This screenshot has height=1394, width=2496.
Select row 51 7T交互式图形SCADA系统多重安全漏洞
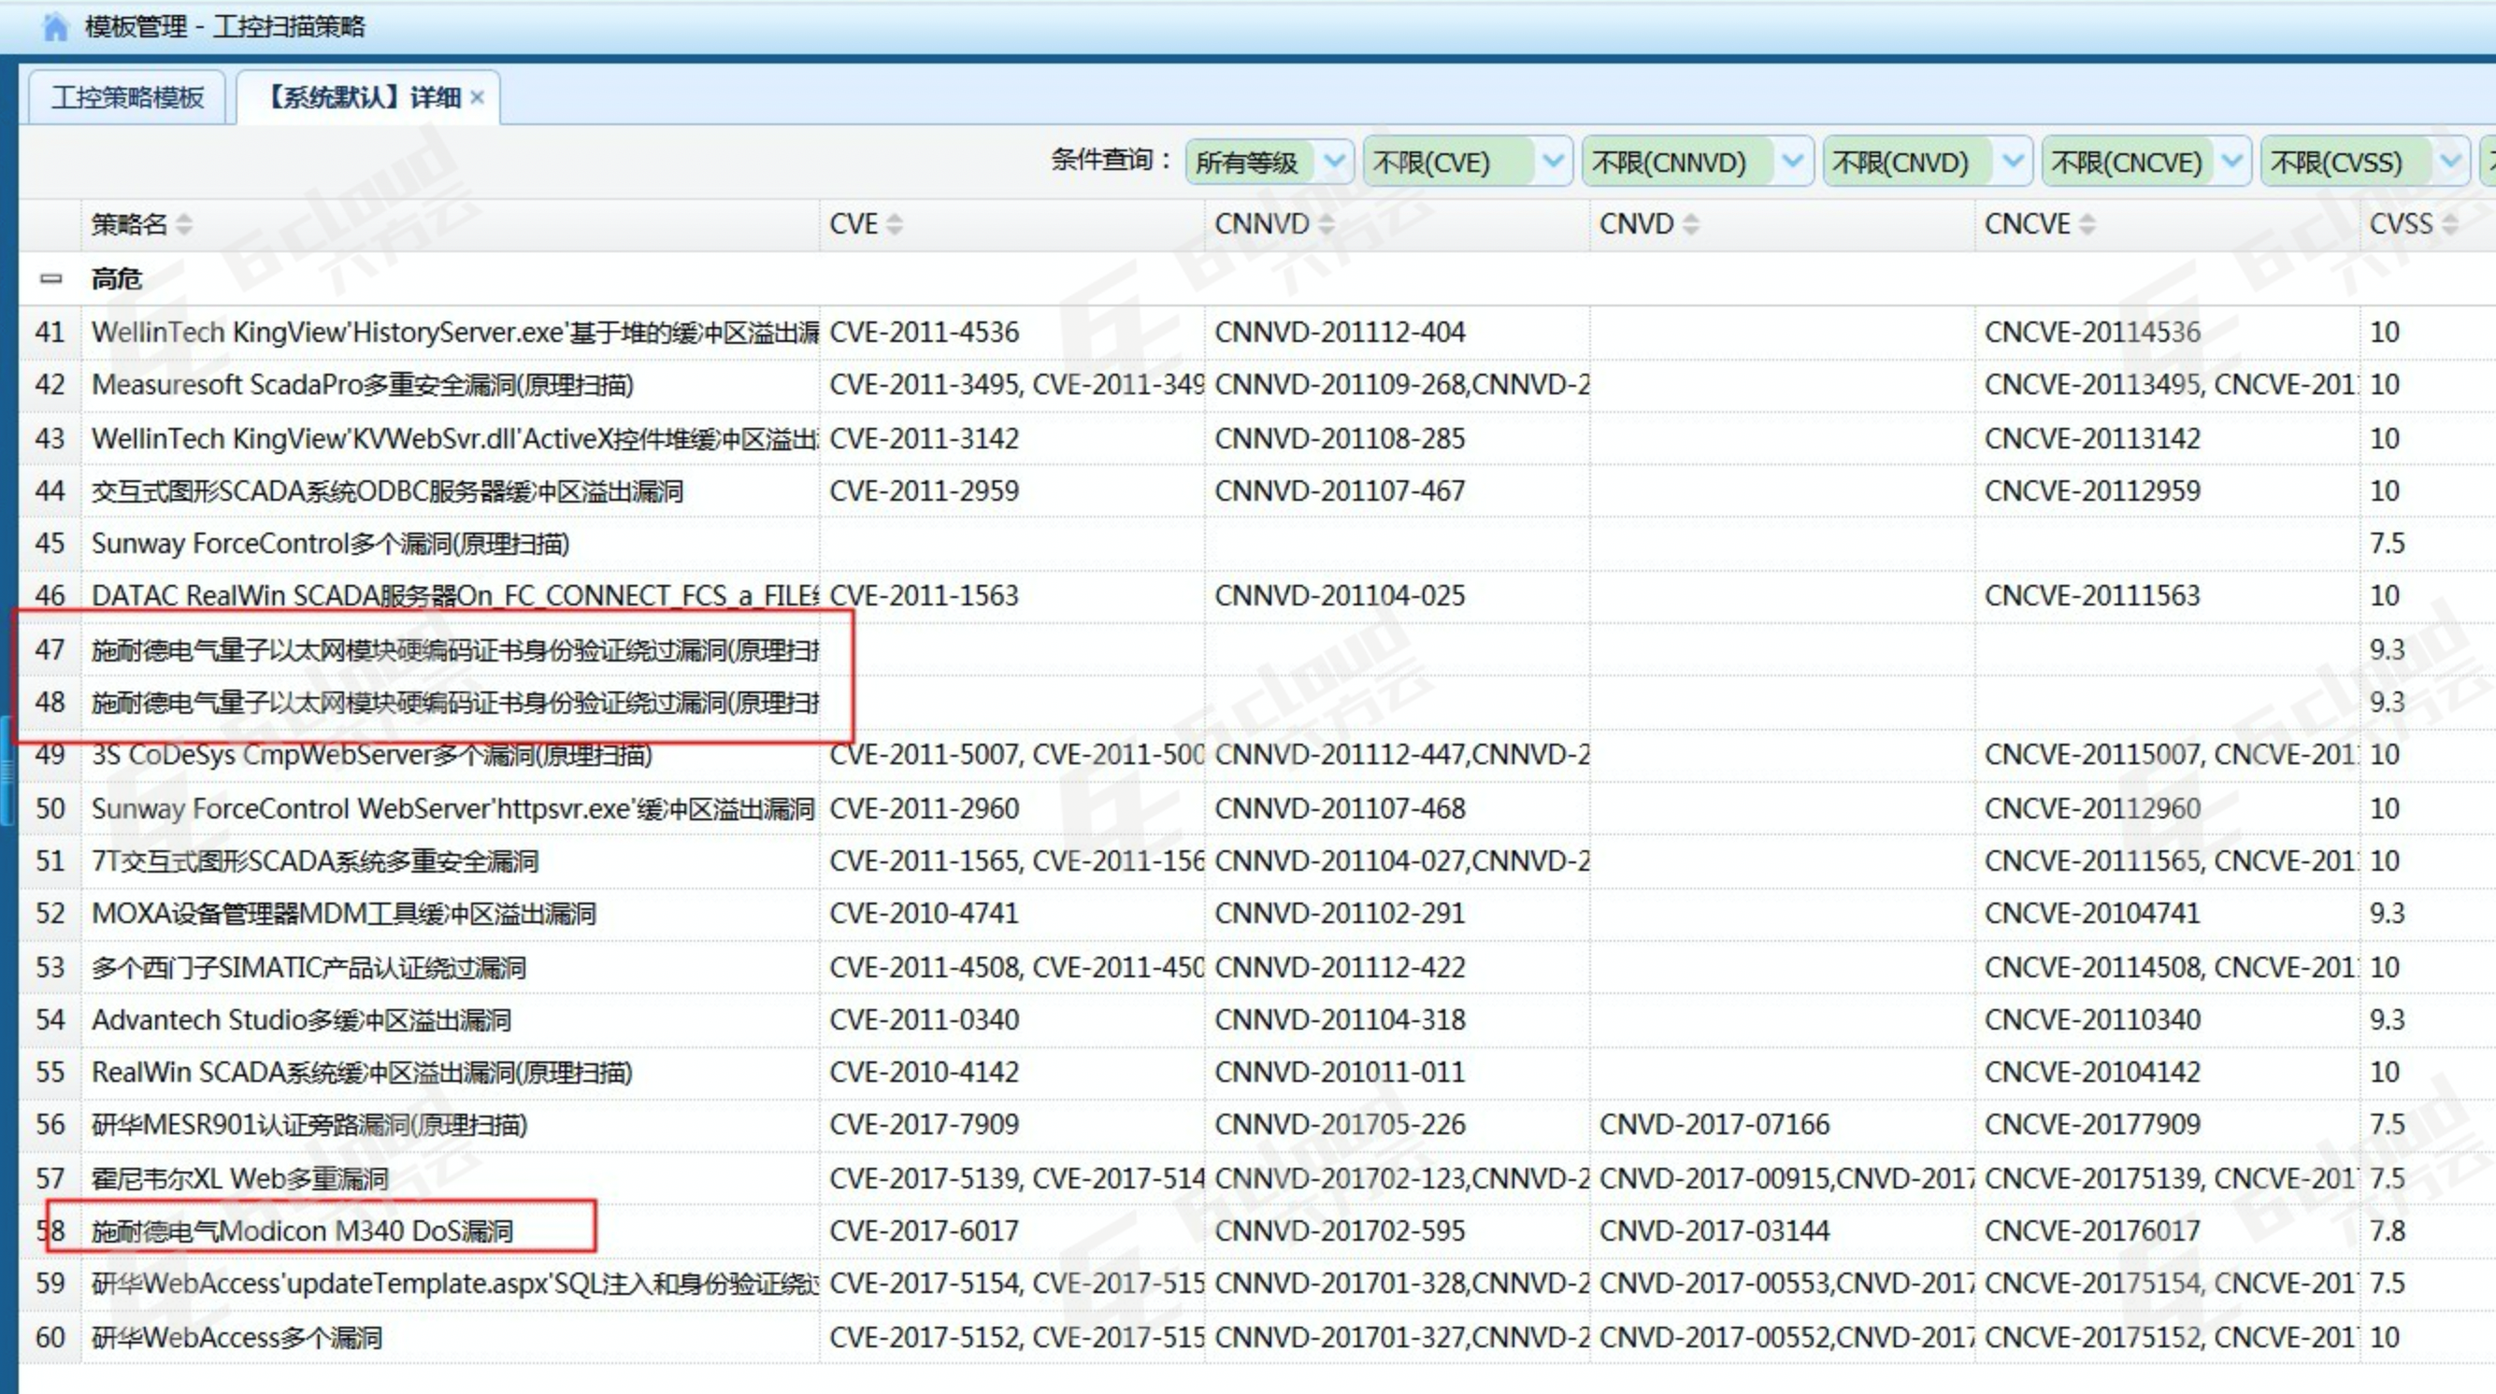tap(1256, 861)
